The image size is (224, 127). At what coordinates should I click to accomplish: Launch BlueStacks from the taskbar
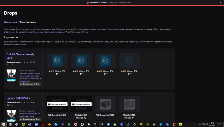[x=141, y=124]
